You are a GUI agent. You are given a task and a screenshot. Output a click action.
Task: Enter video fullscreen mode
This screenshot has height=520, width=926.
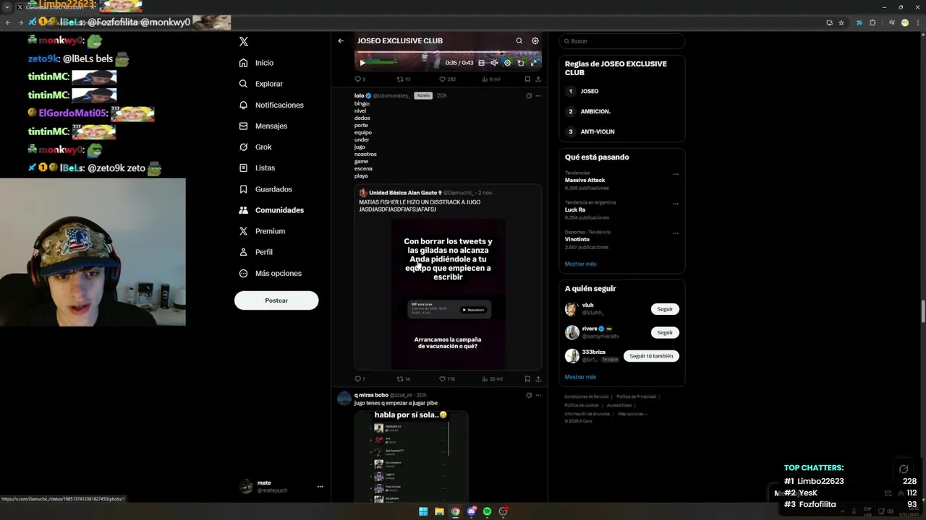pyautogui.click(x=534, y=63)
